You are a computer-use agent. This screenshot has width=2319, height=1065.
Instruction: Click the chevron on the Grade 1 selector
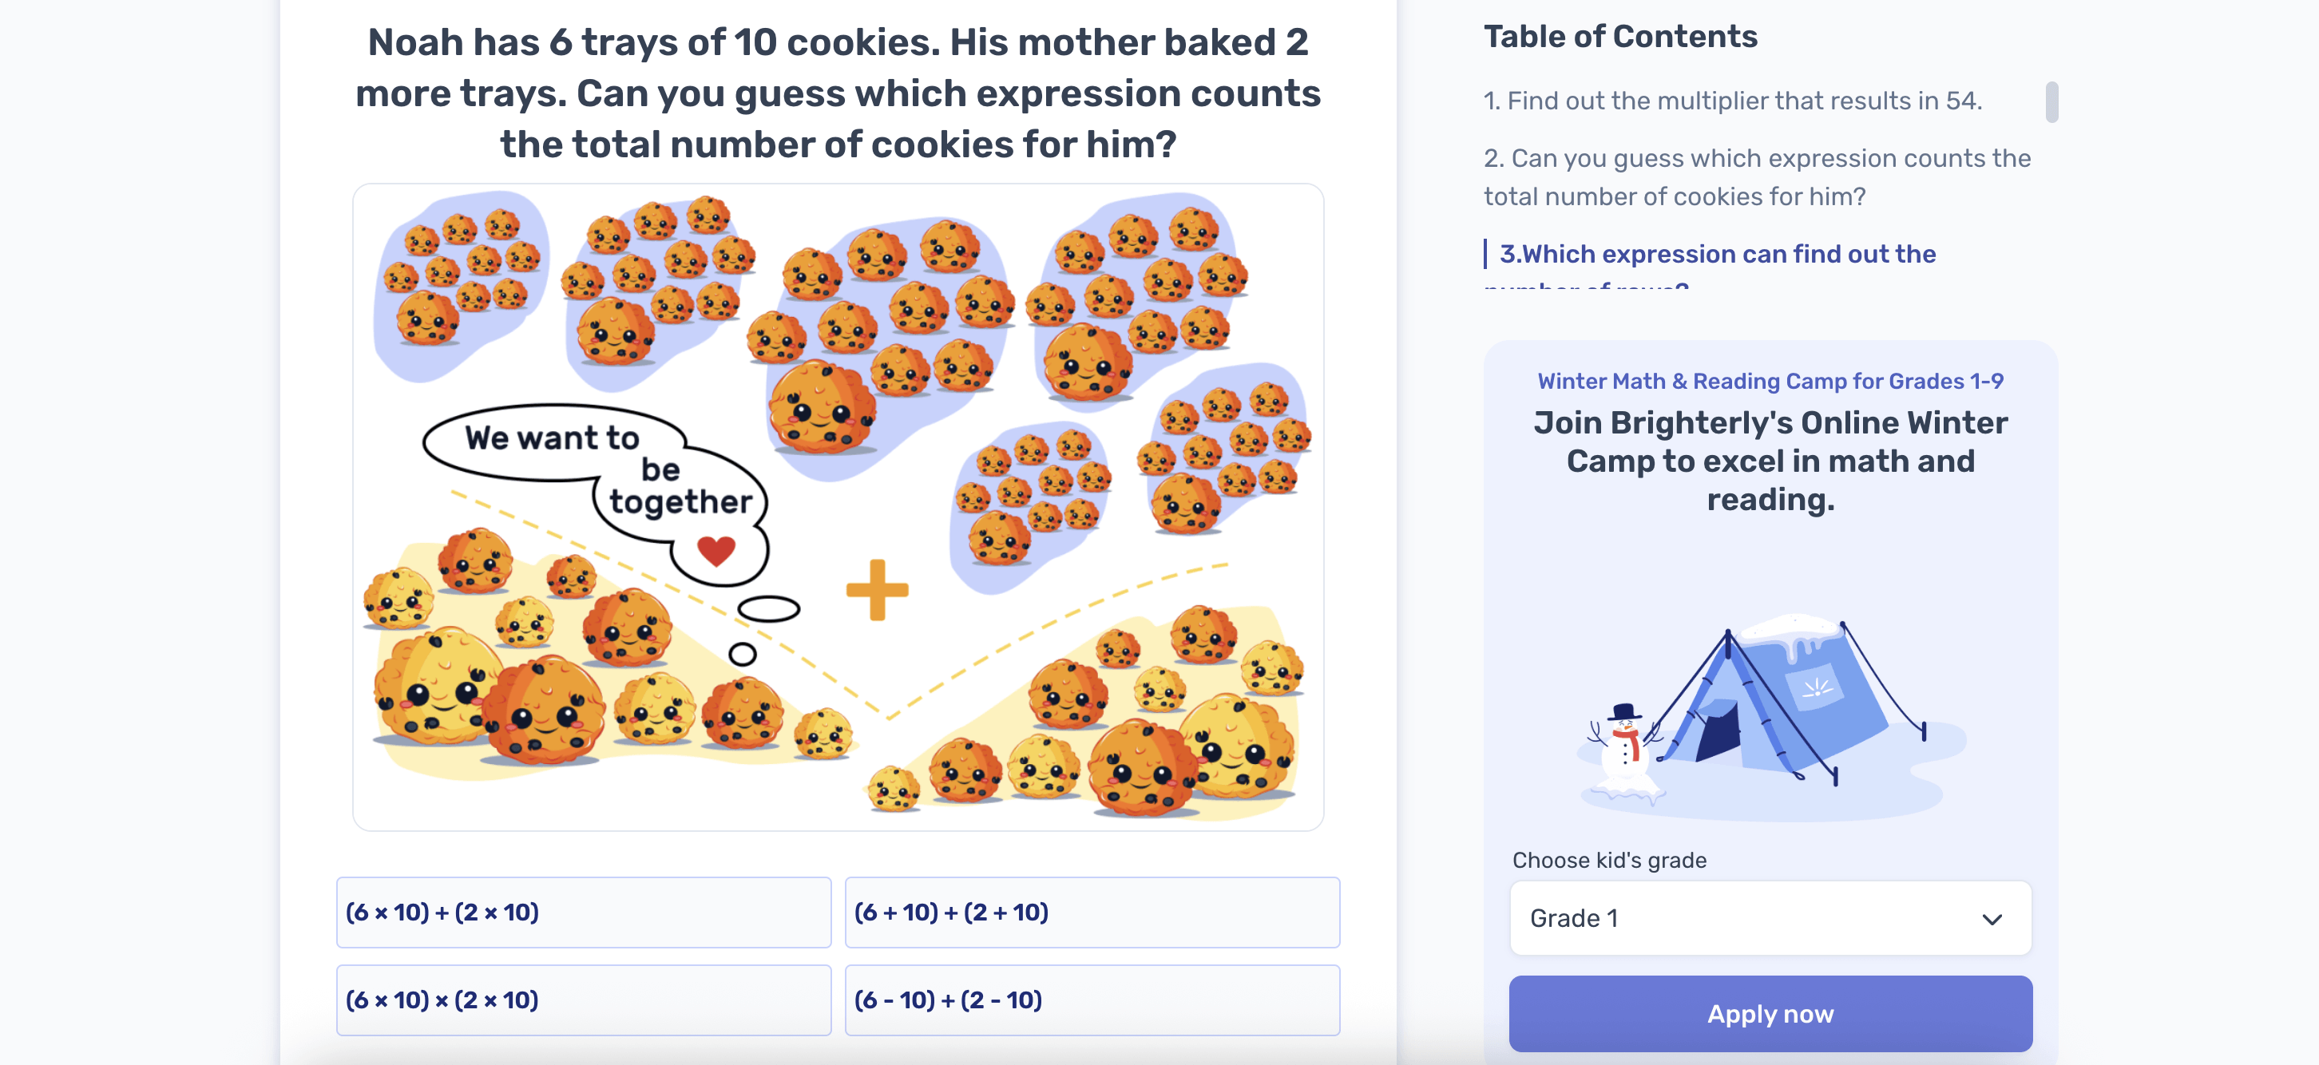[1992, 918]
